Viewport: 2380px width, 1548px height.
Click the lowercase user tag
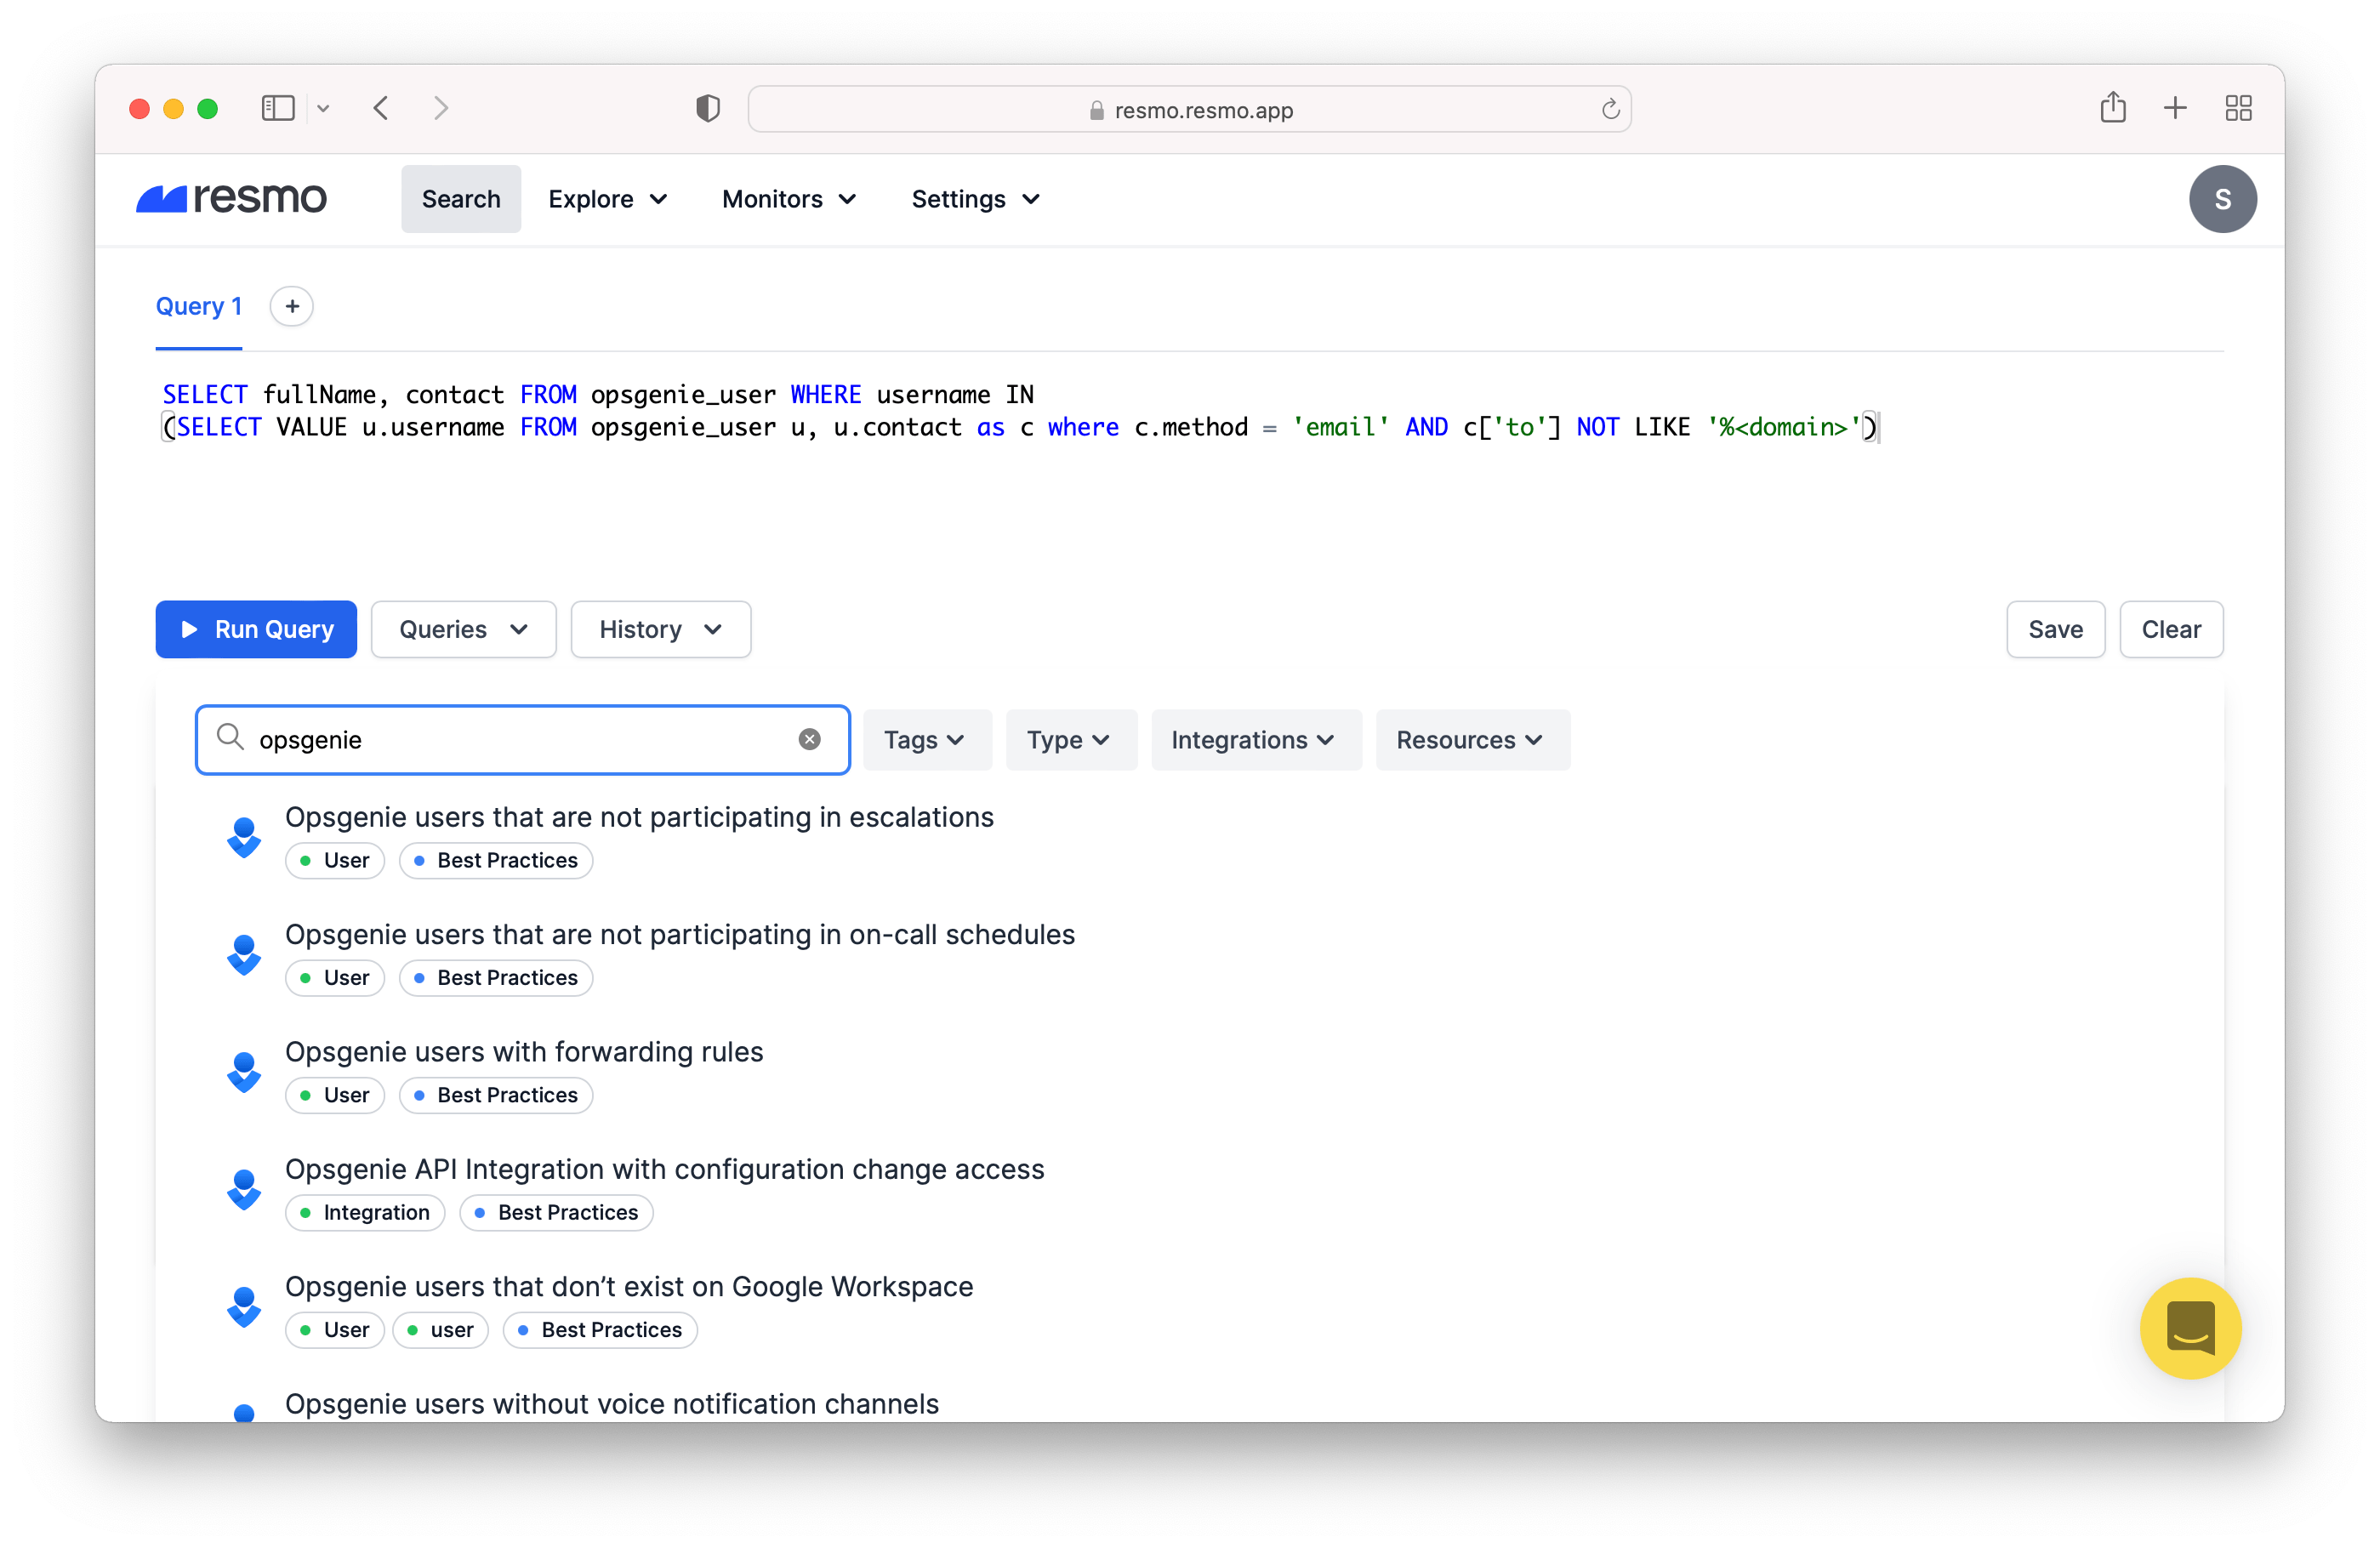coord(440,1330)
